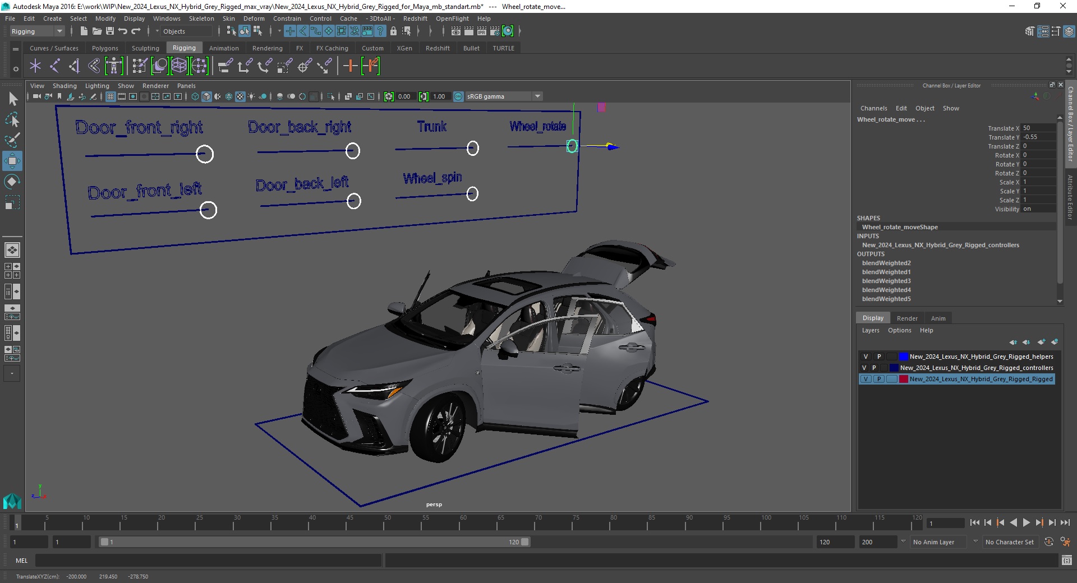Select the Create Joints shelf tool

[54, 66]
